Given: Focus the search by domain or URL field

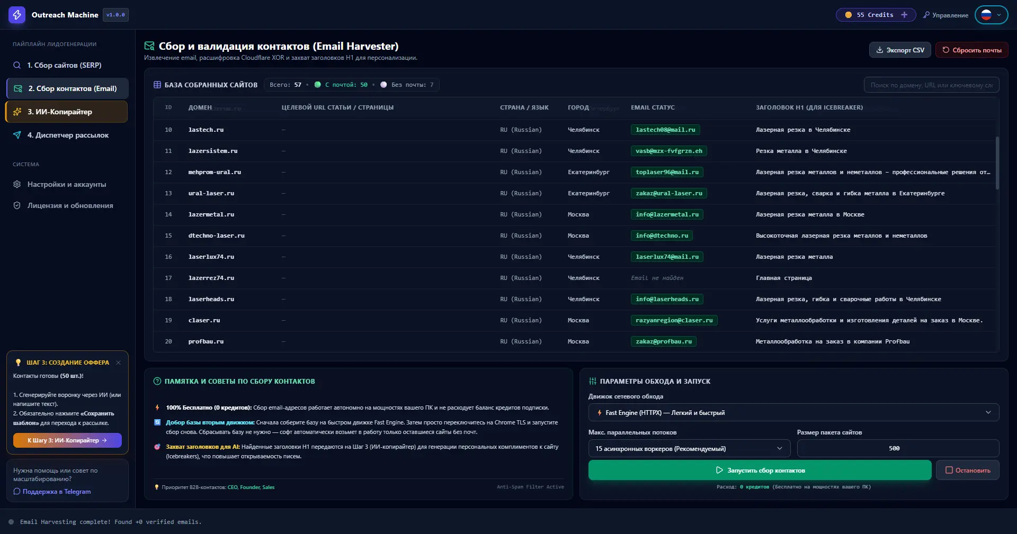Looking at the screenshot, I should pyautogui.click(x=932, y=85).
